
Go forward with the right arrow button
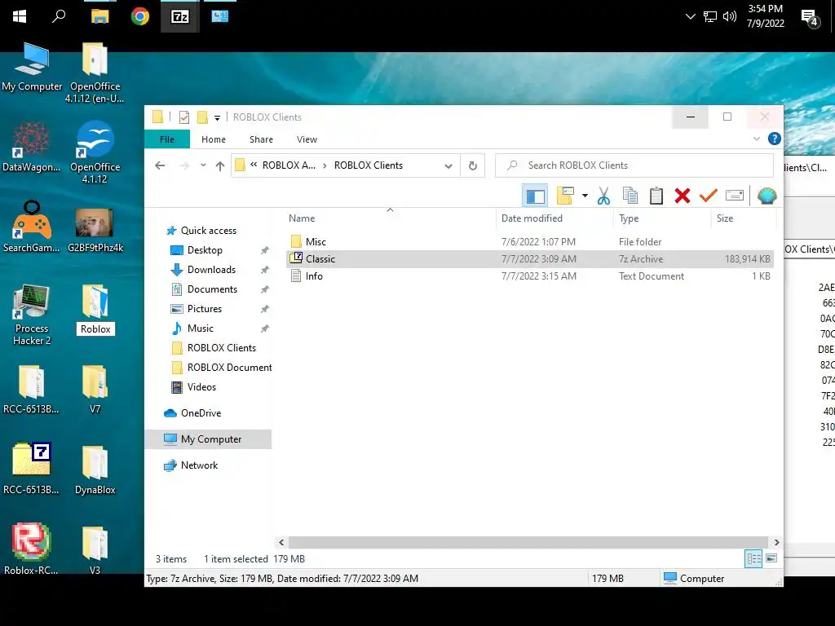coord(184,165)
